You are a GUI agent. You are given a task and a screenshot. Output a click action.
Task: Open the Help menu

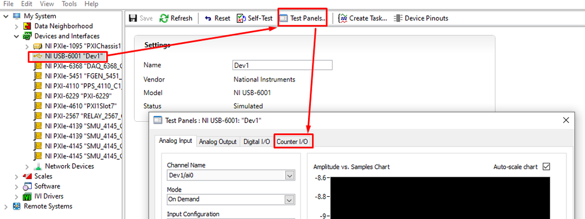[91, 4]
